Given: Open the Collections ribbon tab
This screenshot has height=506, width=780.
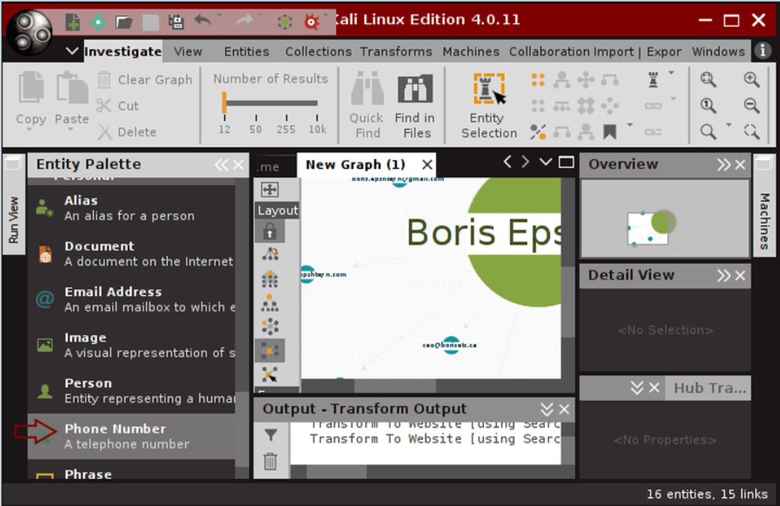Looking at the screenshot, I should pos(318,51).
